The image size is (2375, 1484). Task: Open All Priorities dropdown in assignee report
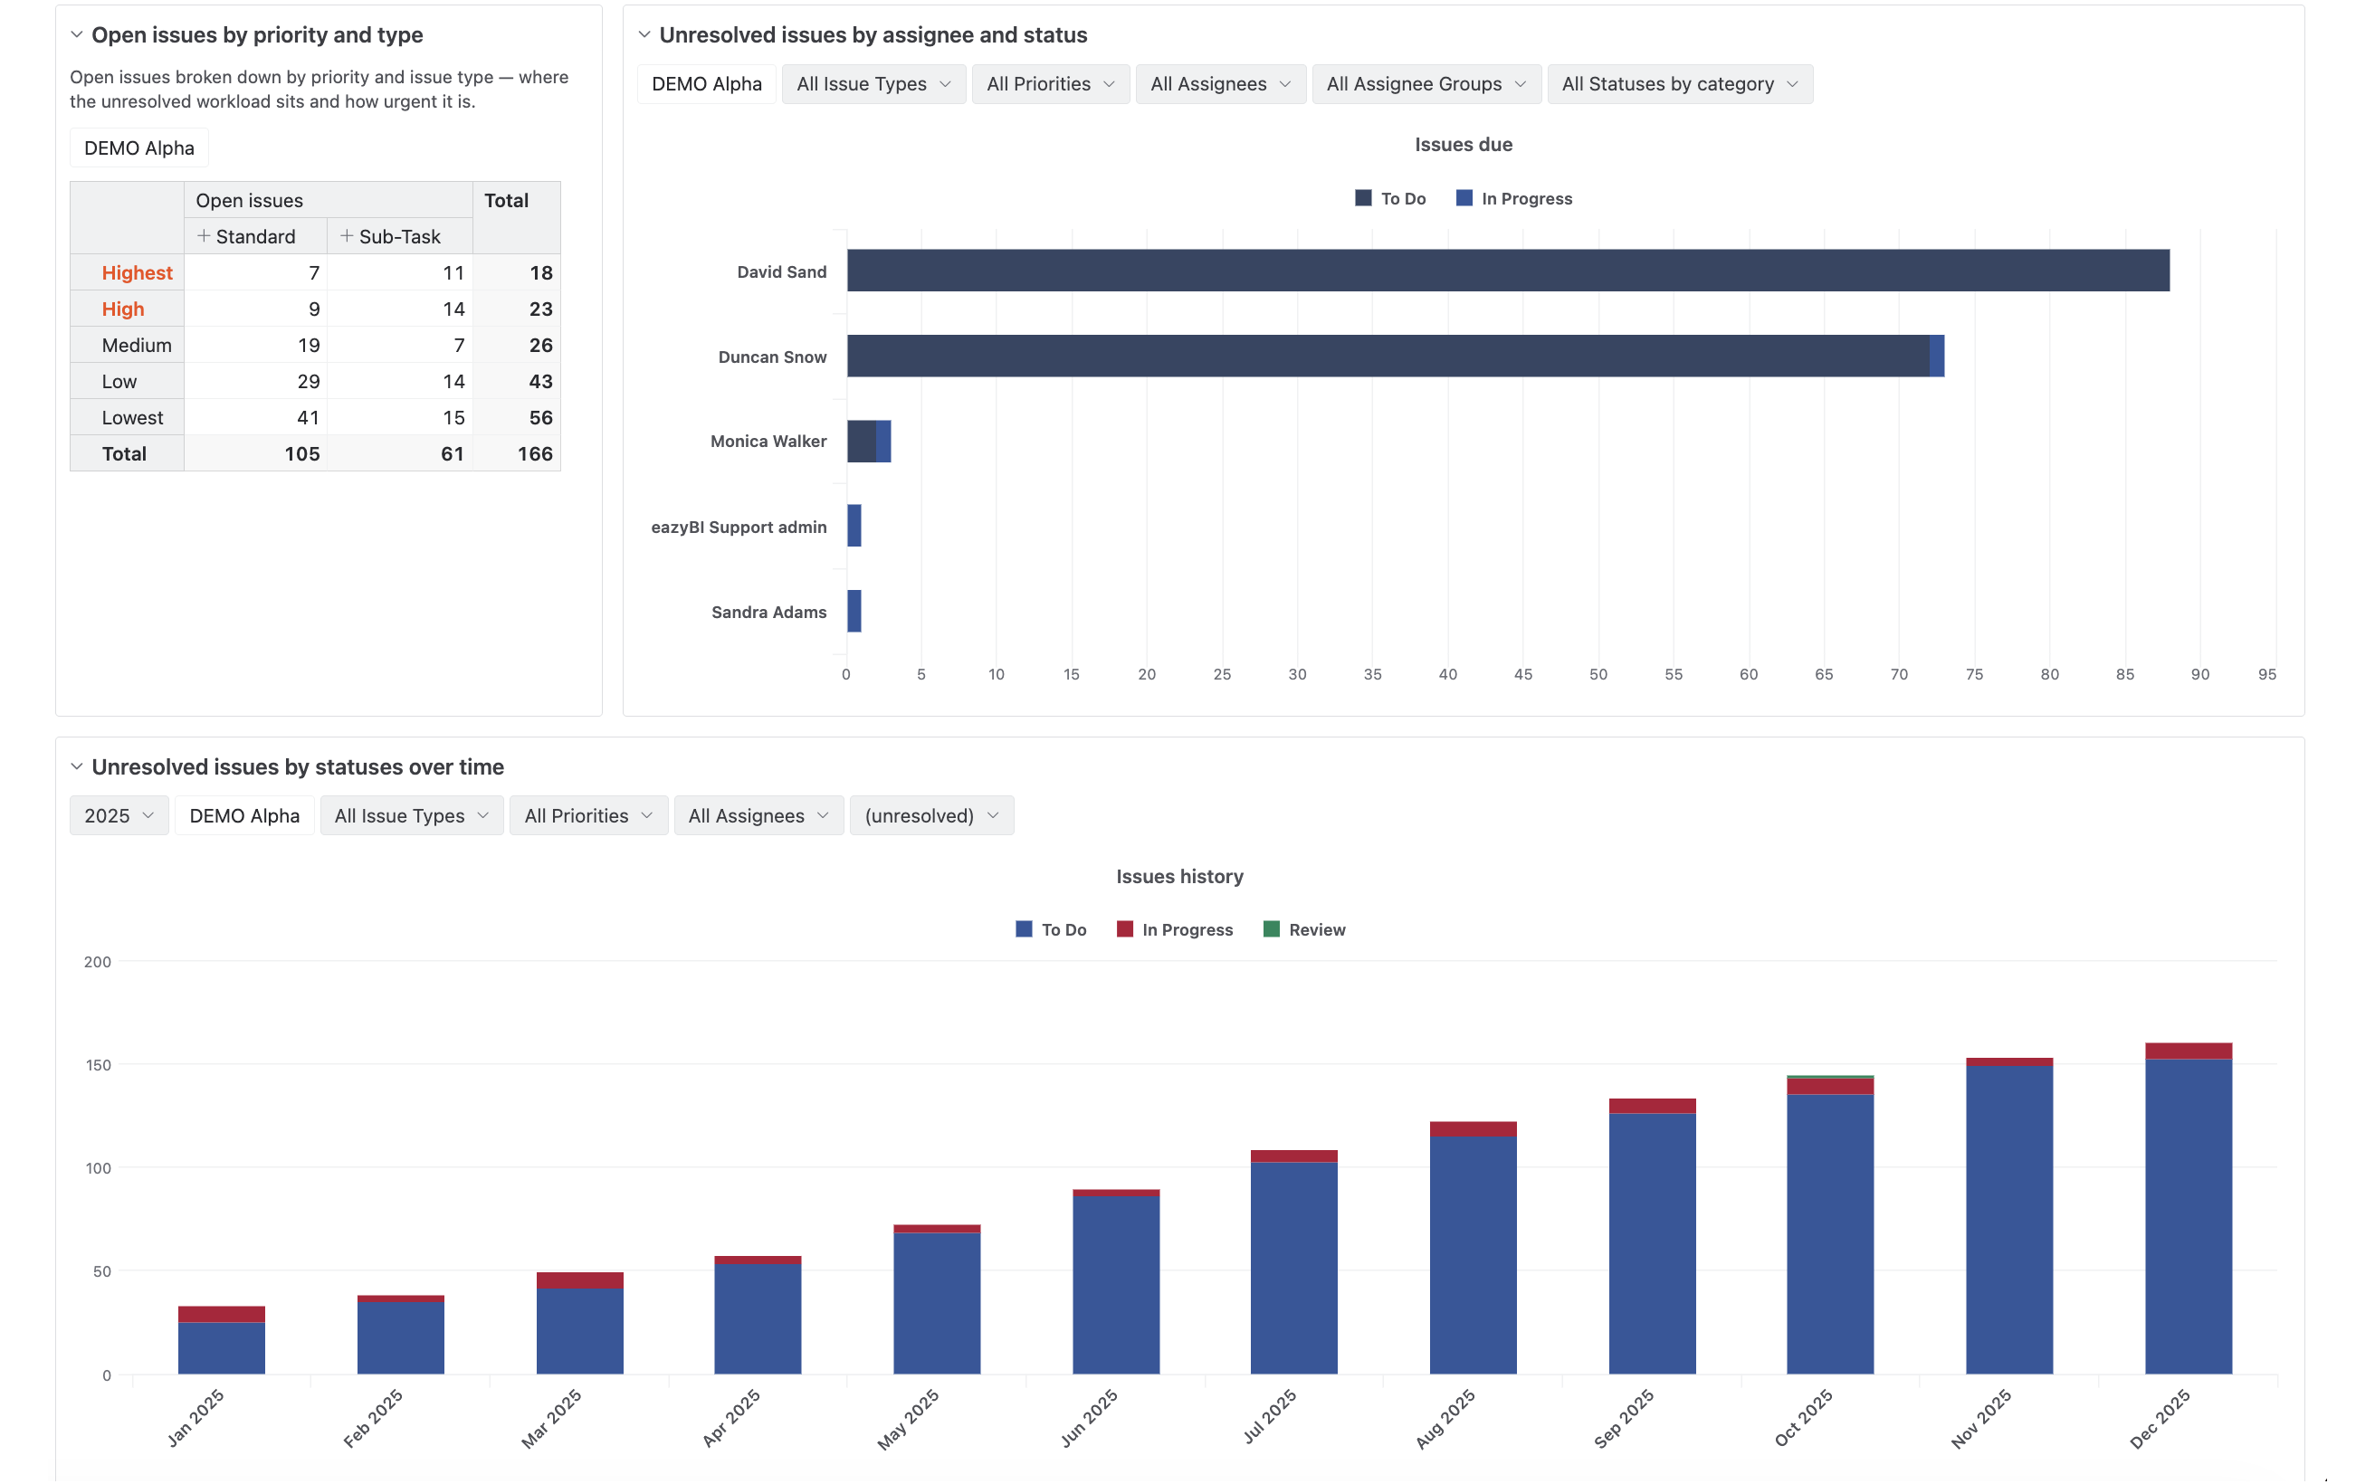(x=1050, y=83)
